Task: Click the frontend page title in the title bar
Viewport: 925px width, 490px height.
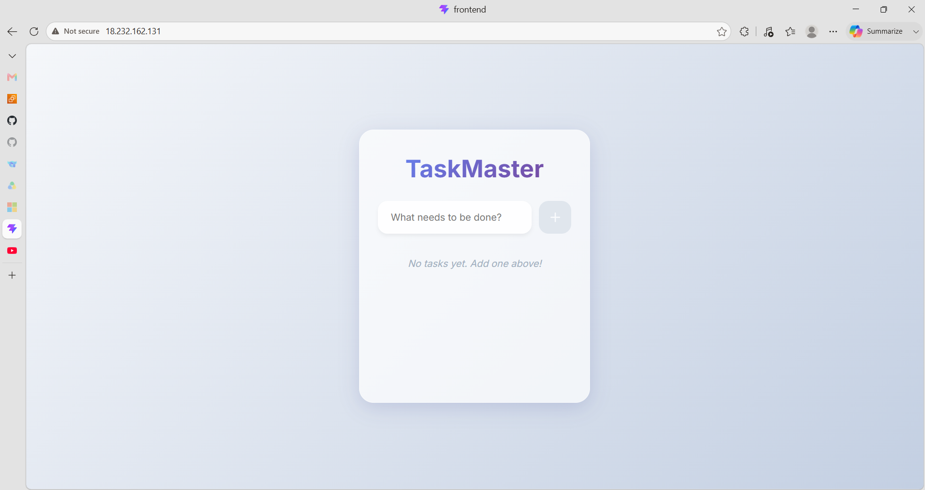Action: click(469, 10)
